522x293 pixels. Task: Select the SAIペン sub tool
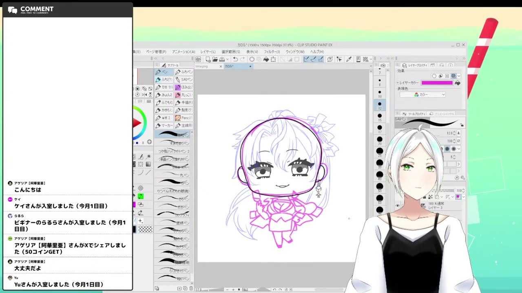[184, 79]
